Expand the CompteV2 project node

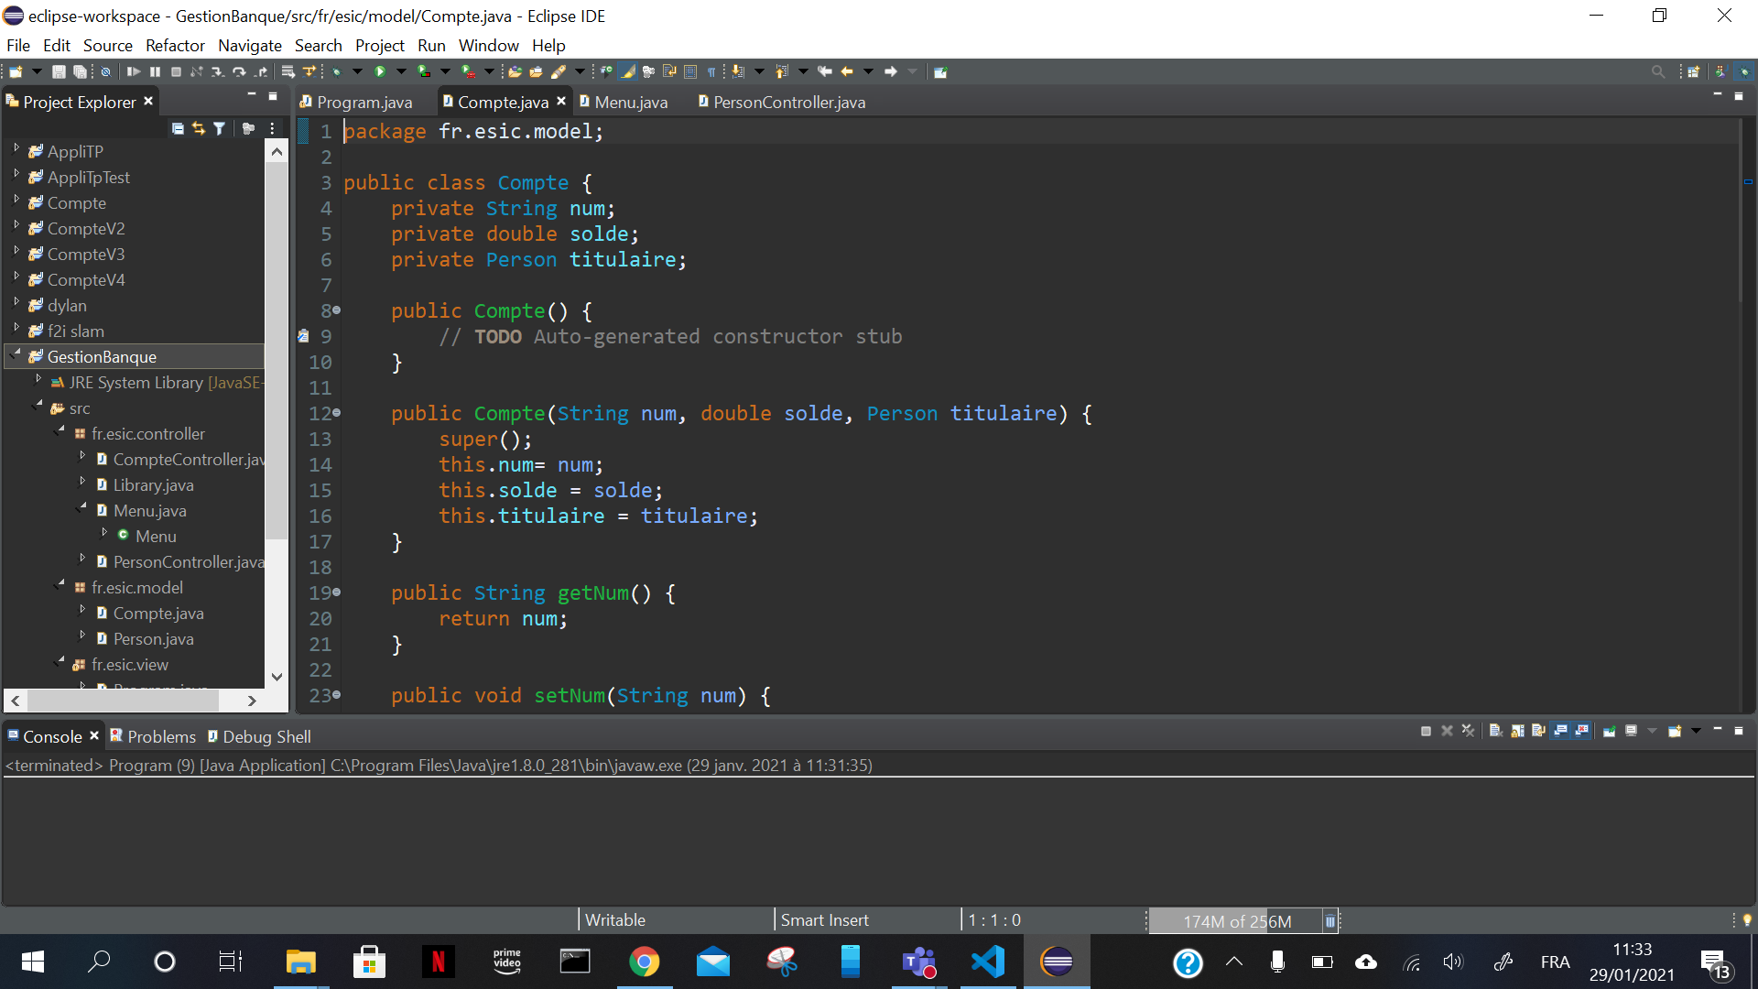tap(16, 224)
